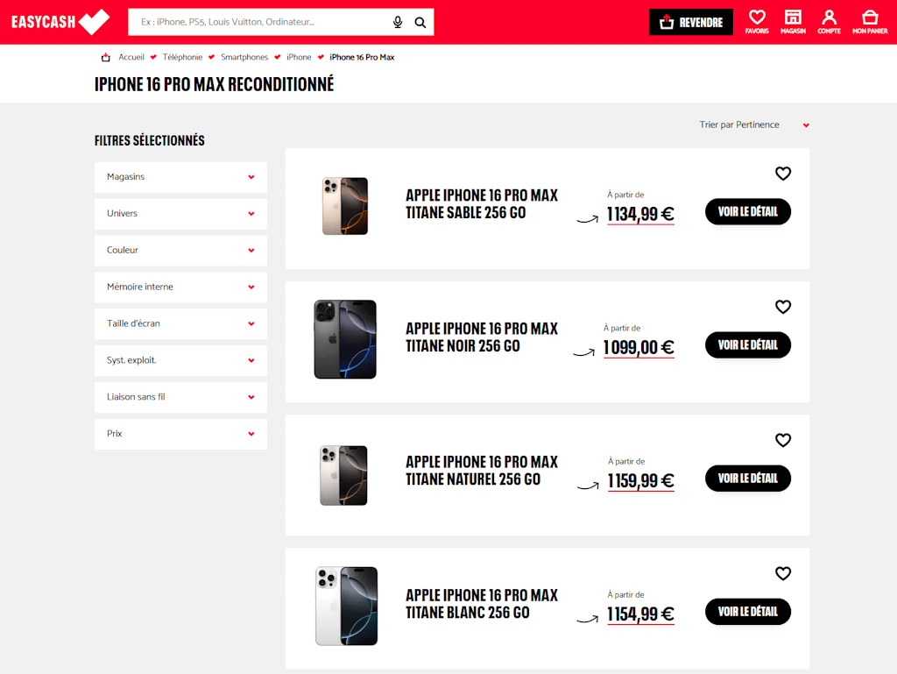Open the Magasin store icon
This screenshot has height=674, width=897.
pos(793,22)
